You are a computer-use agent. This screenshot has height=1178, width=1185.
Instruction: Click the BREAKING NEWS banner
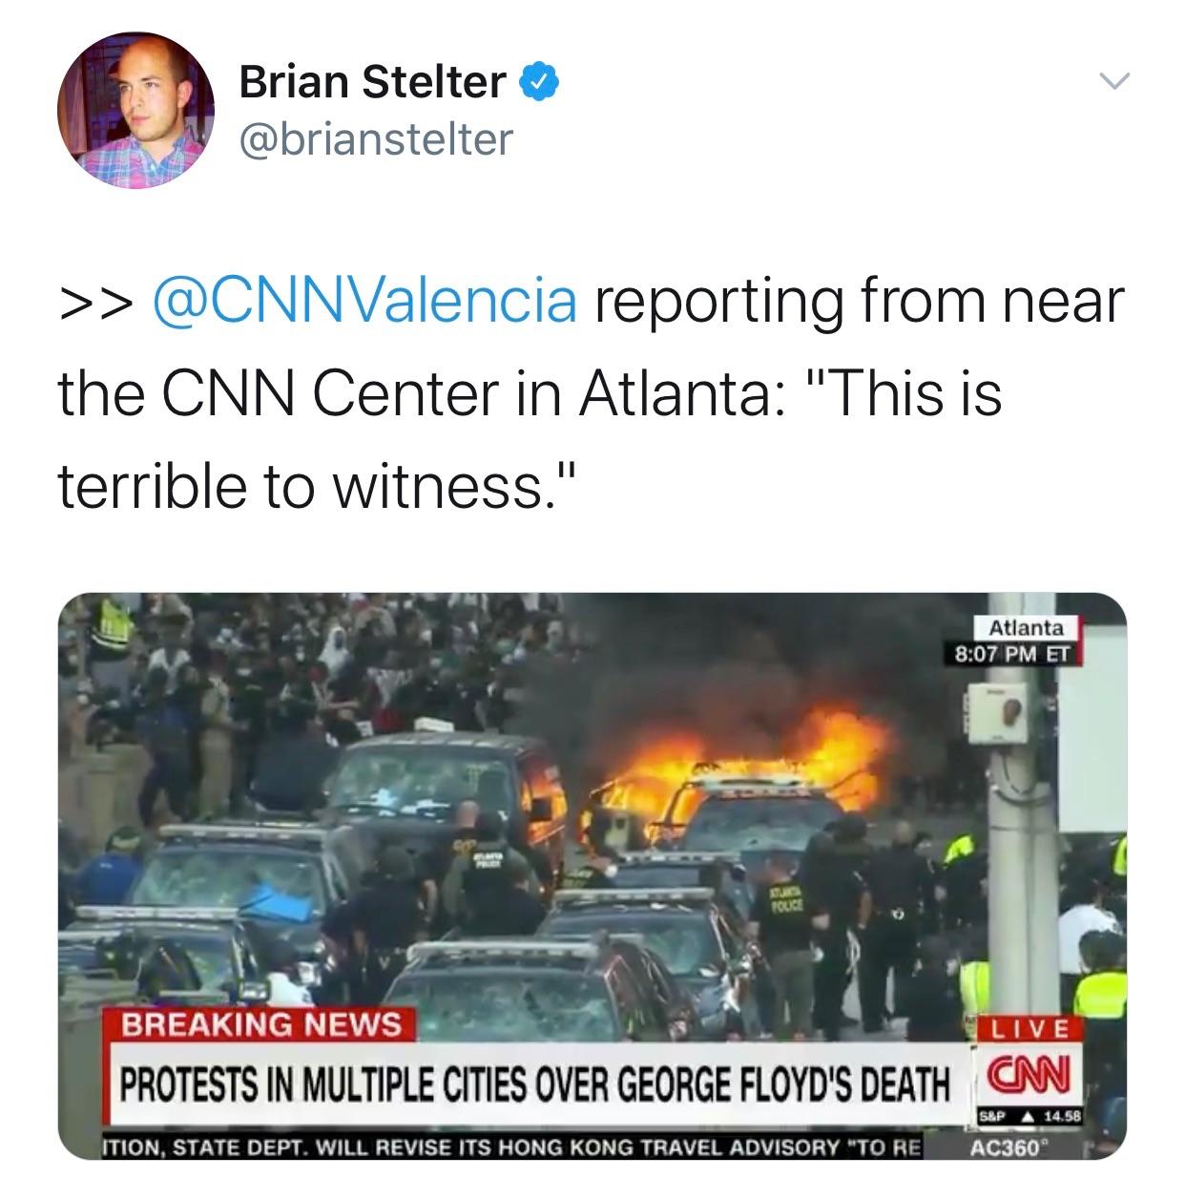[x=260, y=1025]
